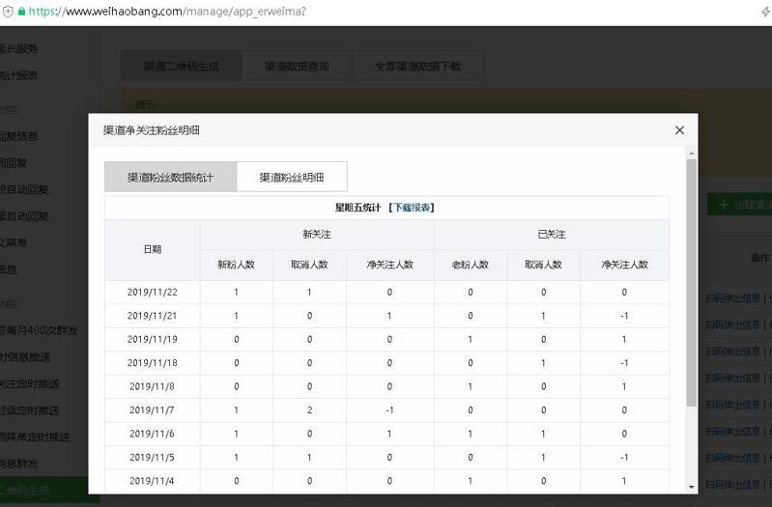The image size is (772, 507).
Task: Switch to 渠道粉丝明细 tab
Action: (x=292, y=177)
